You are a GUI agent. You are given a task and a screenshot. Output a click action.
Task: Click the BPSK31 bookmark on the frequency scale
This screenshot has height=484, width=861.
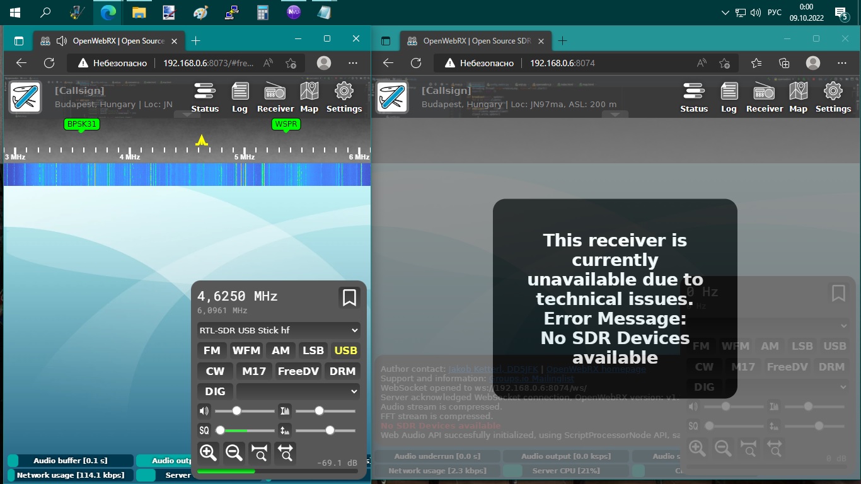(x=82, y=124)
